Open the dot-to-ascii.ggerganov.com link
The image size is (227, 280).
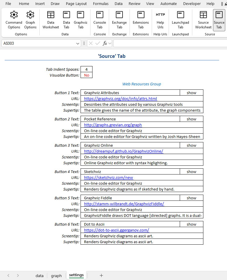(116, 230)
